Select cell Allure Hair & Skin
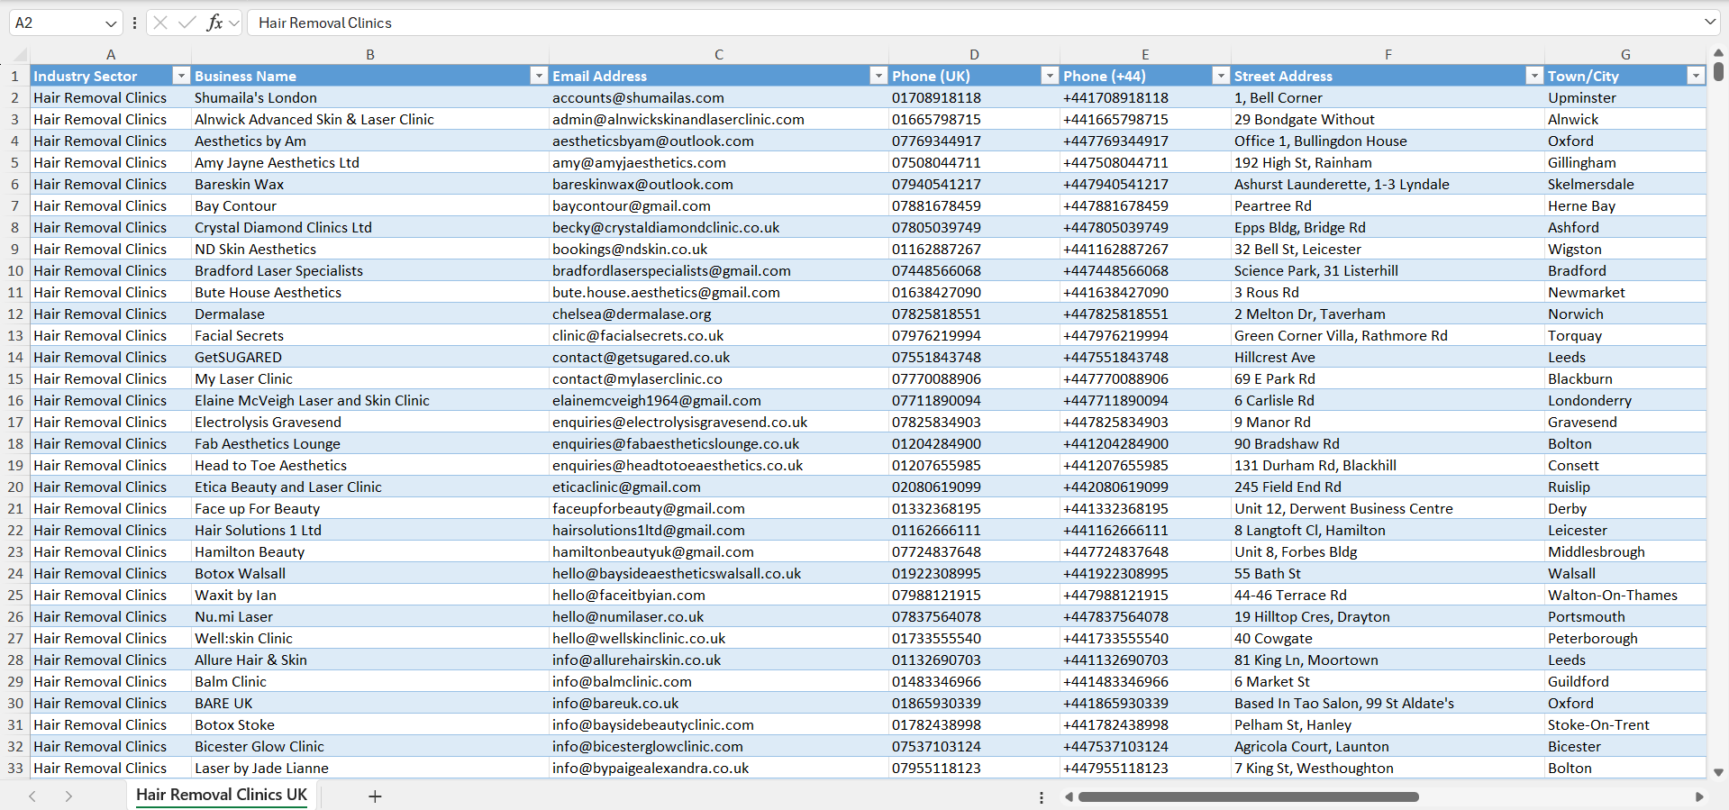This screenshot has height=810, width=1729. (370, 660)
